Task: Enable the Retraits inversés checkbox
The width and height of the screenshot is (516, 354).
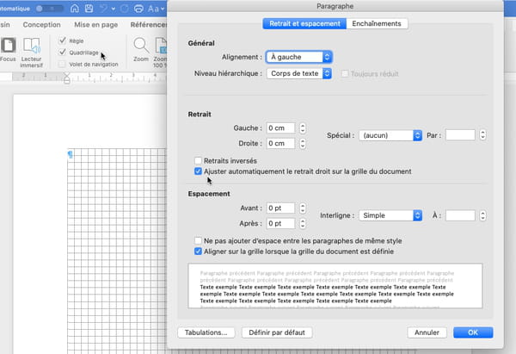Action: pyautogui.click(x=199, y=160)
